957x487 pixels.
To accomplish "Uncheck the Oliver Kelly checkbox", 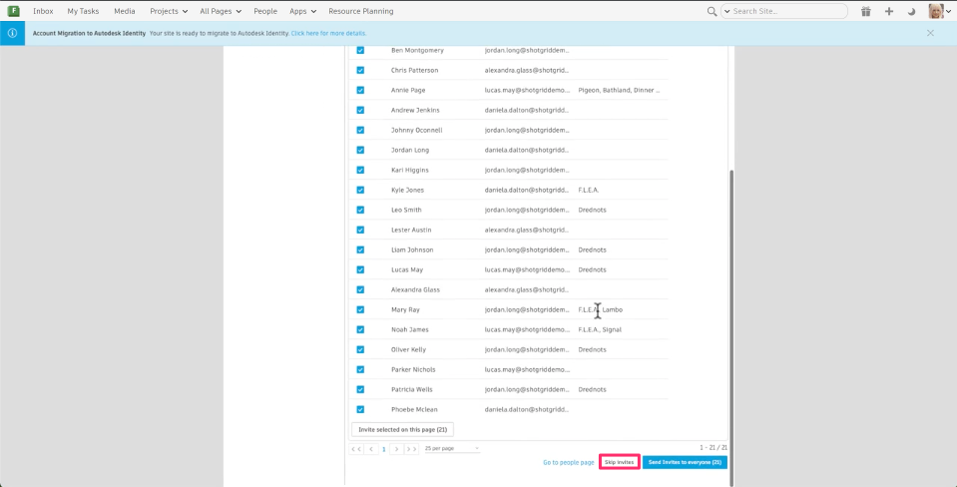I will tap(360, 349).
